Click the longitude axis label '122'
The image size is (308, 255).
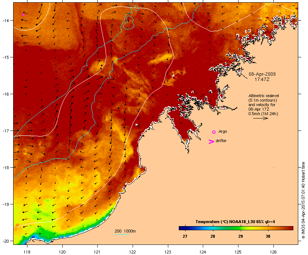click(133, 252)
